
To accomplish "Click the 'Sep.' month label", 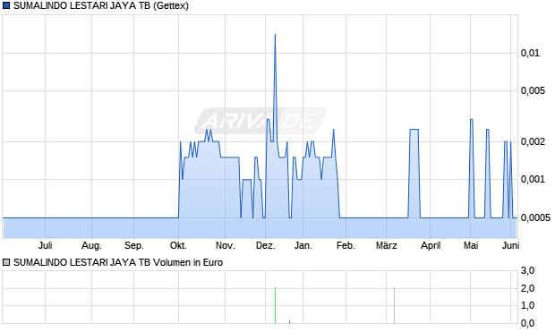I will pos(134,245).
